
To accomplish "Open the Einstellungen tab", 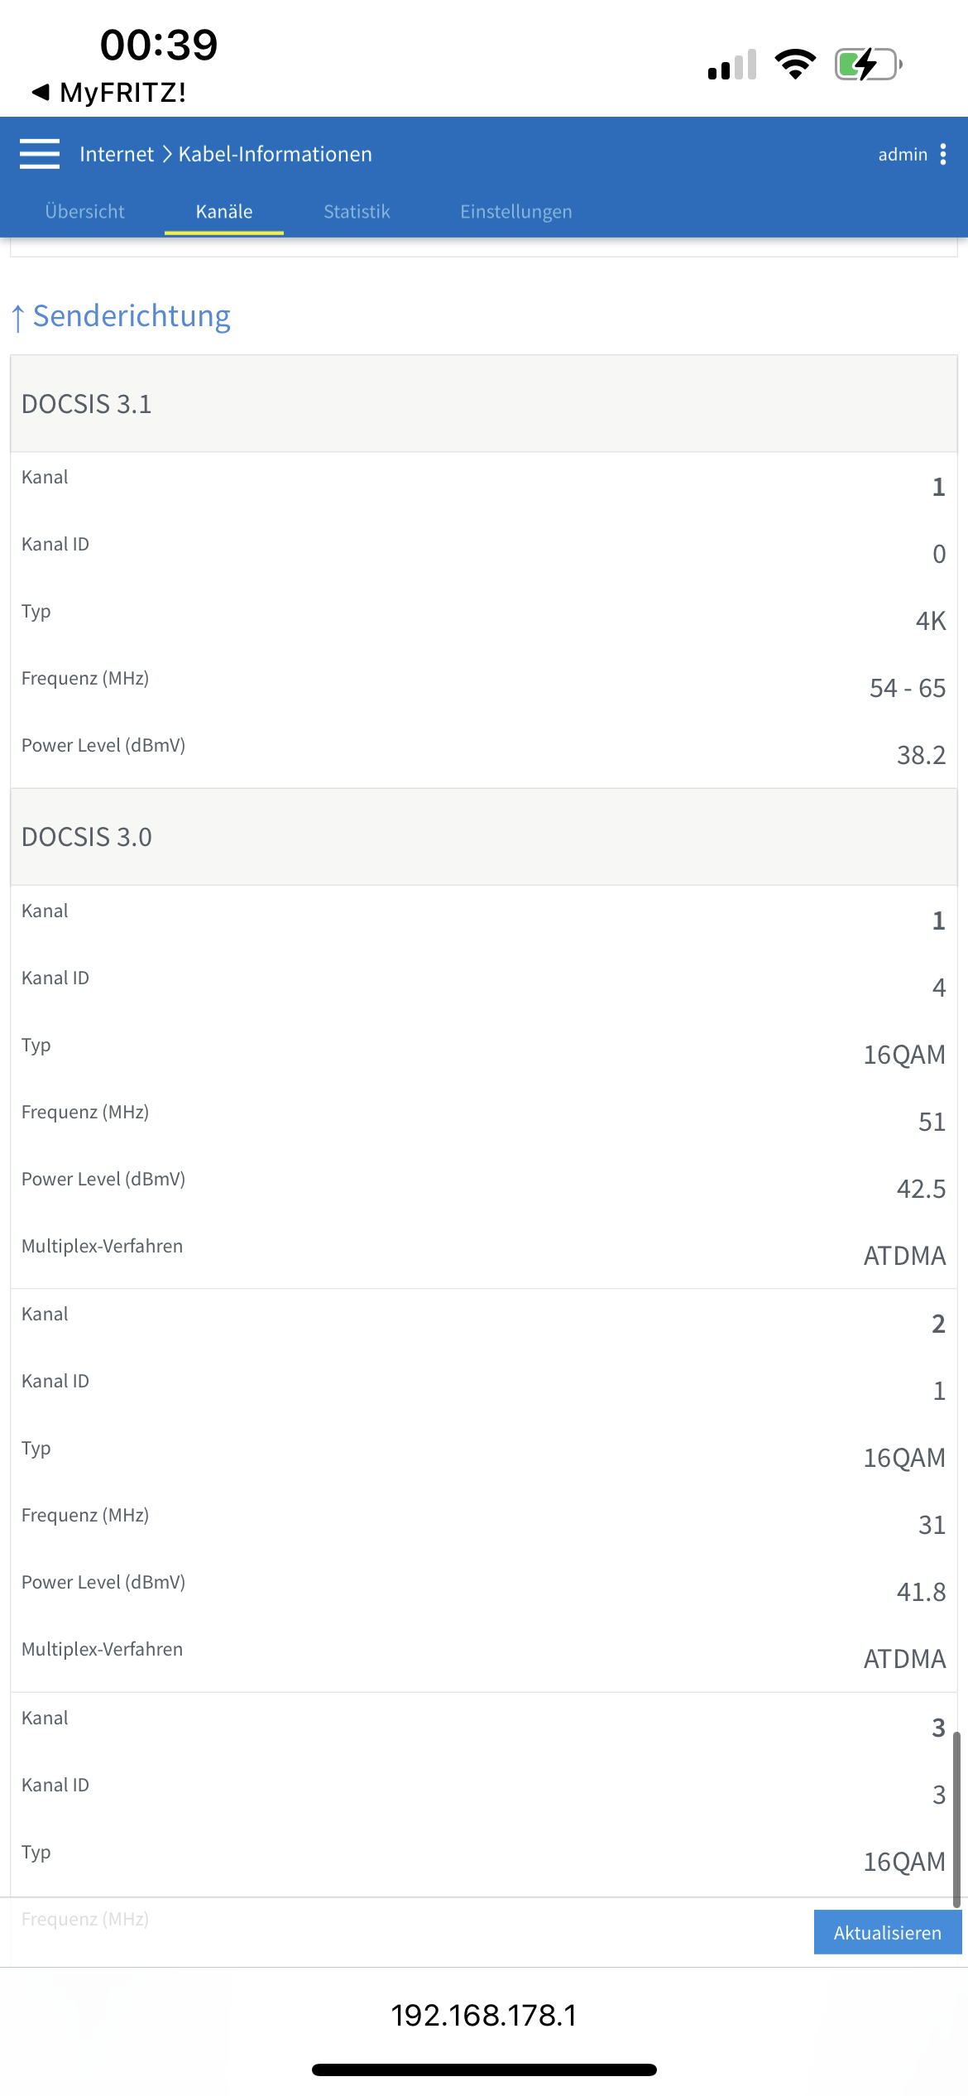I will click(x=515, y=212).
